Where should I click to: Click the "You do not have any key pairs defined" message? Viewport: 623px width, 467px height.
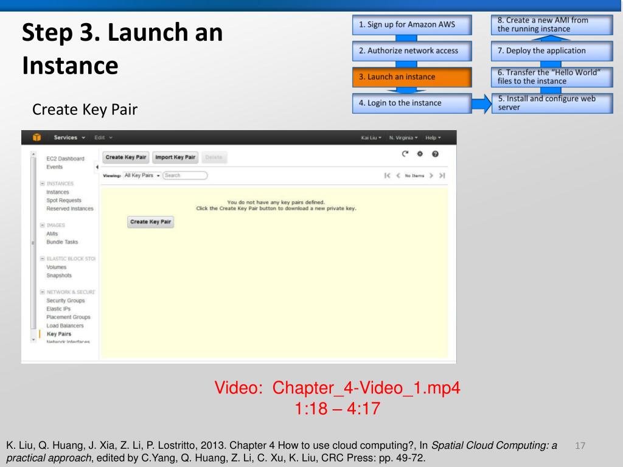tap(276, 202)
